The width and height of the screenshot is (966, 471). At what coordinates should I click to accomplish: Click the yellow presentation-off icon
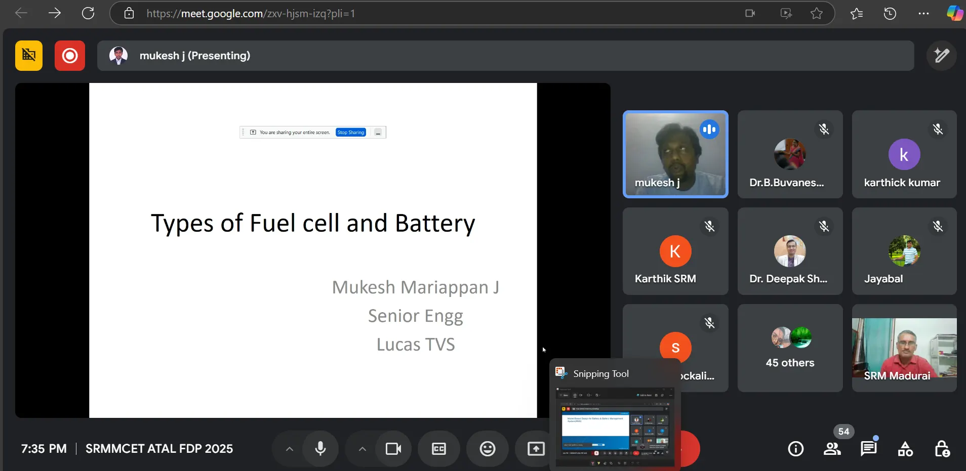(x=29, y=56)
